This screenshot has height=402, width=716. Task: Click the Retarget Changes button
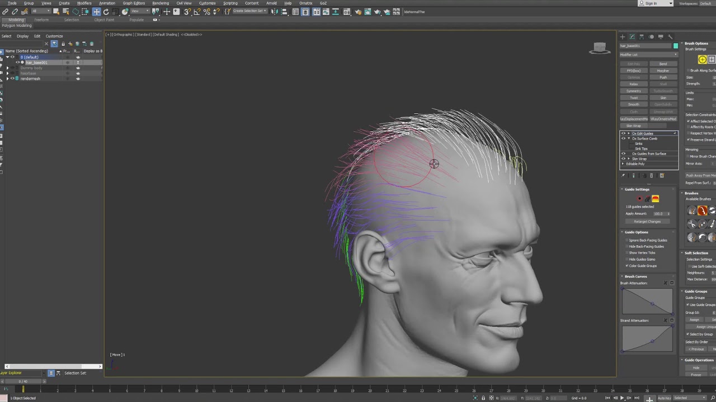pos(647,222)
